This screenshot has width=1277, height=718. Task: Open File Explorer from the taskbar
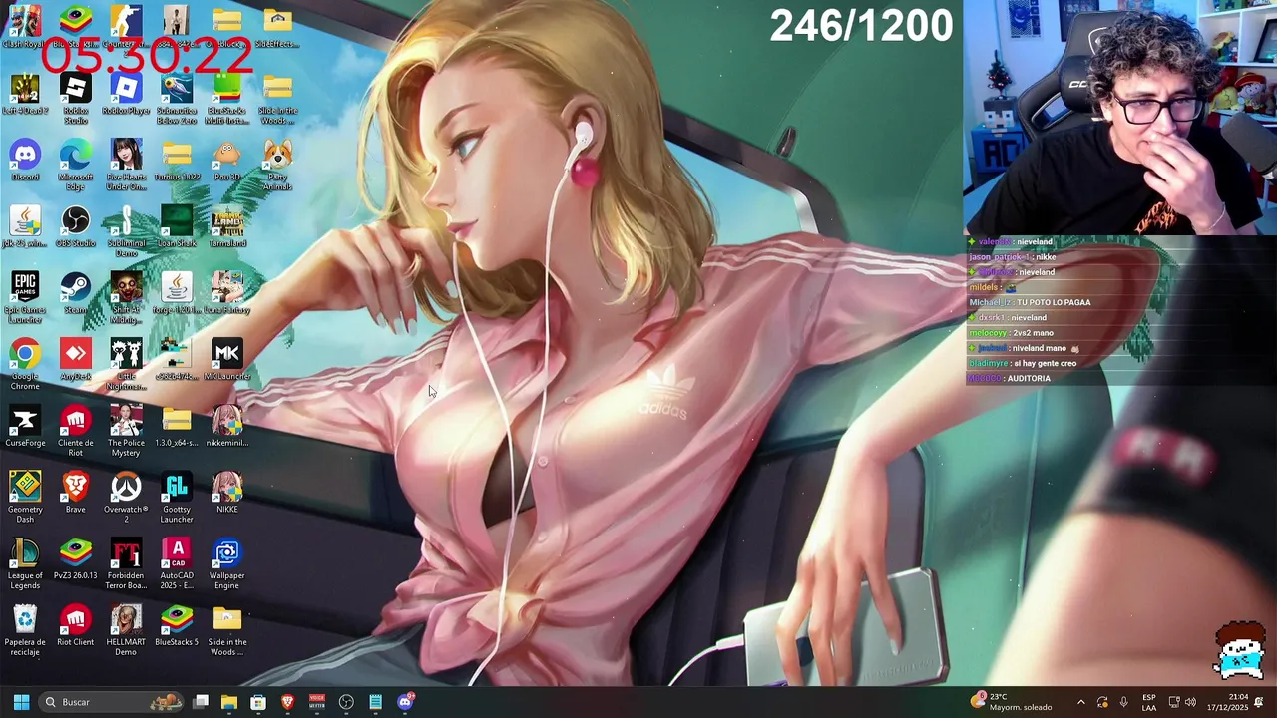(x=229, y=702)
